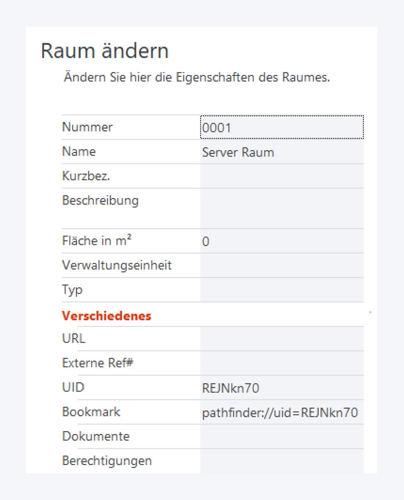Viewport: 404px width, 500px height.
Task: Click the empty URL input field
Action: pyautogui.click(x=282, y=339)
